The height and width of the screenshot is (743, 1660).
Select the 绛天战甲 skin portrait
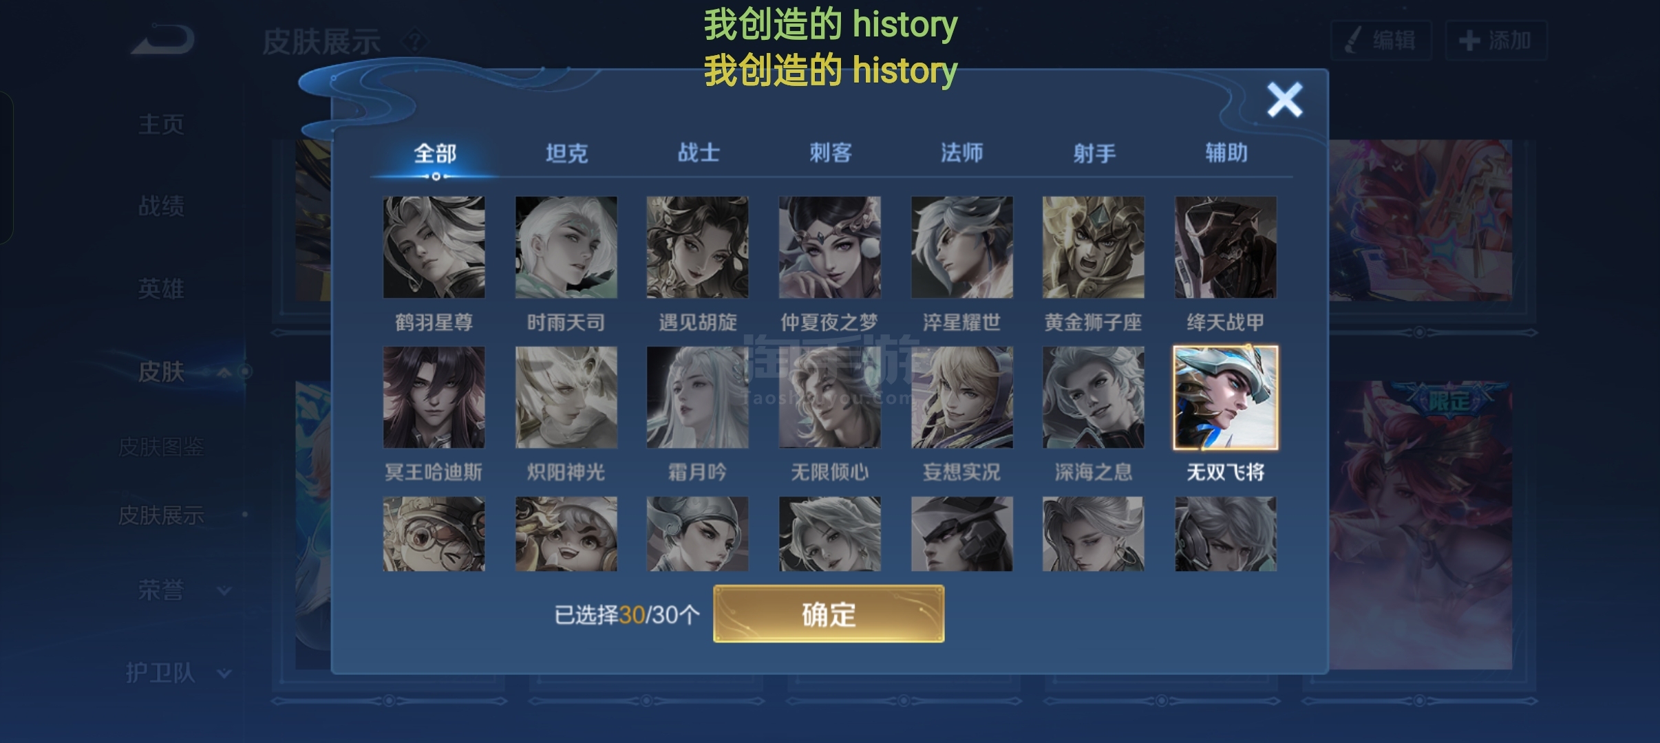point(1226,248)
